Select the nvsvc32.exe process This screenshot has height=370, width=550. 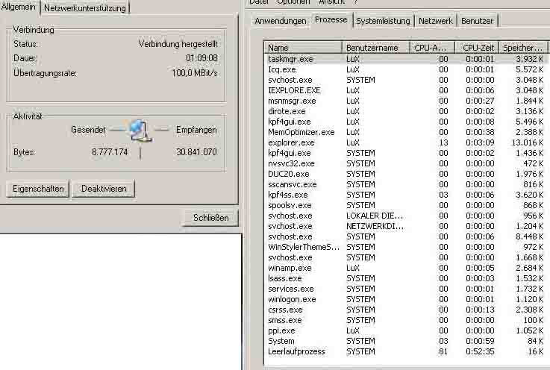(x=405, y=163)
